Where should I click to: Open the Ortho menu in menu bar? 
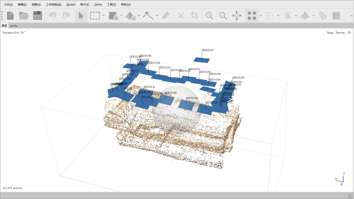coord(98,5)
